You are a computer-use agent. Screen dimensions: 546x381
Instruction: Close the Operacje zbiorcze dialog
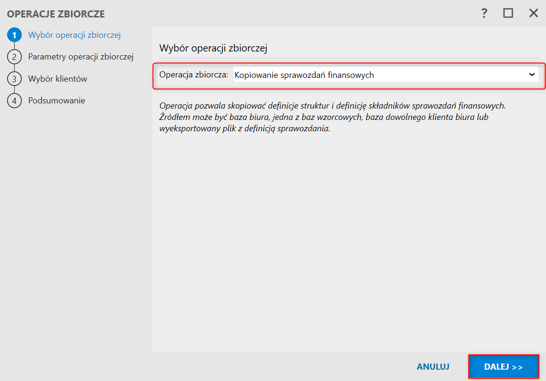click(533, 13)
